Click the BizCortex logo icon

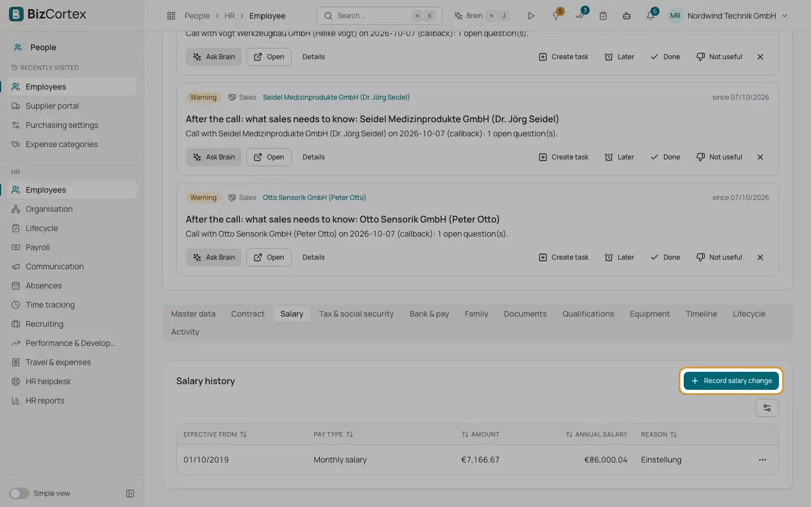[16, 14]
